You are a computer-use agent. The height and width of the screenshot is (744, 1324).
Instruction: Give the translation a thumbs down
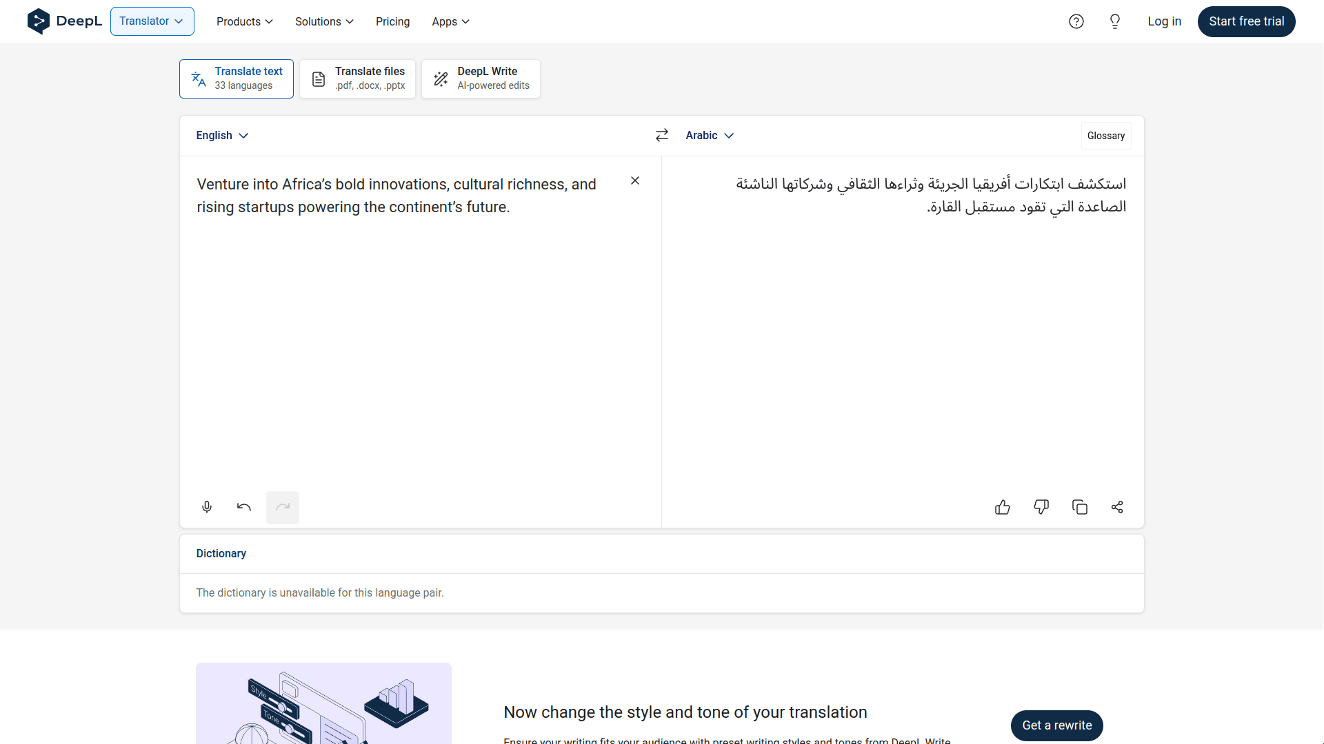pos(1041,507)
